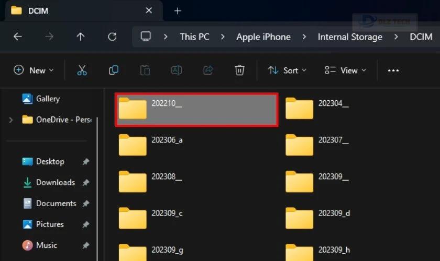This screenshot has height=261, width=440.
Task: Unpin Pictures using its pin icon
Action: click(86, 224)
